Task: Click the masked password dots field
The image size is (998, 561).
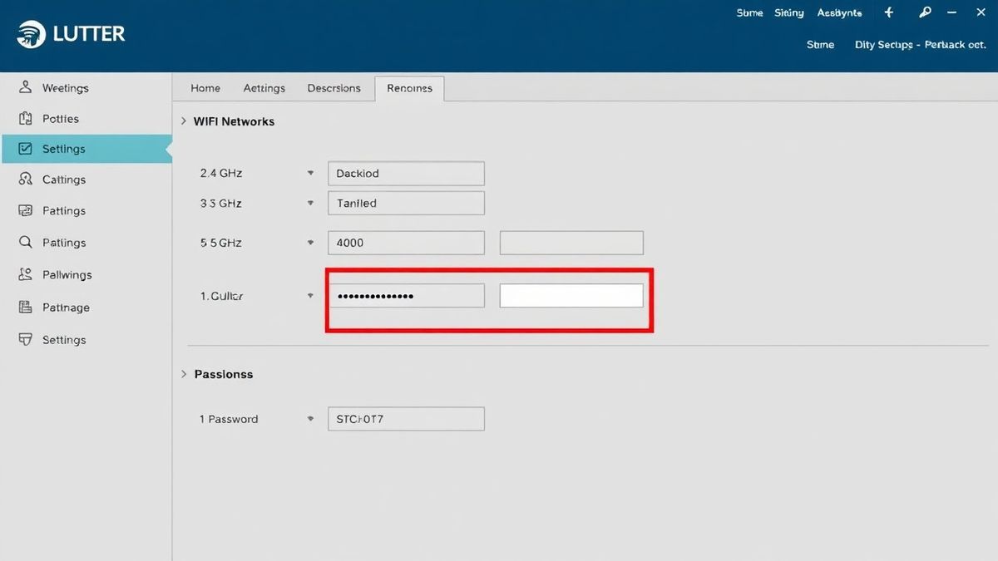Action: [406, 296]
